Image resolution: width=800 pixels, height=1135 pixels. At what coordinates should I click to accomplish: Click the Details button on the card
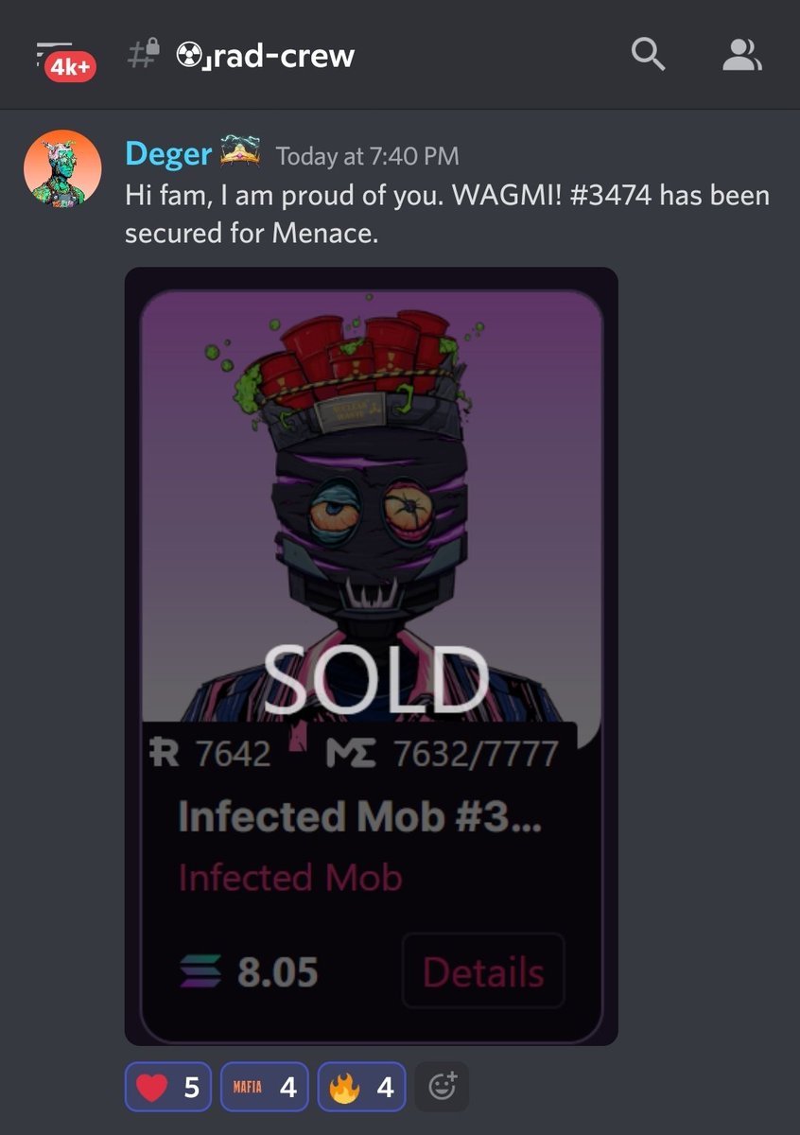[483, 971]
